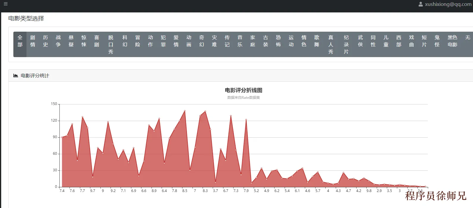Image resolution: width=473 pixels, height=208 pixels.
Task: Select the 犯罪 genre tab
Action: [163, 44]
